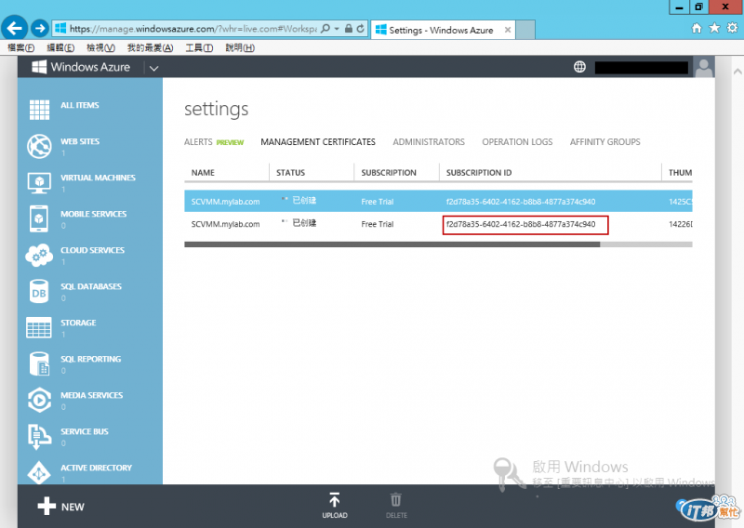Select first SCVMM.mylab.com certificate row
The width and height of the screenshot is (744, 528).
[438, 201]
